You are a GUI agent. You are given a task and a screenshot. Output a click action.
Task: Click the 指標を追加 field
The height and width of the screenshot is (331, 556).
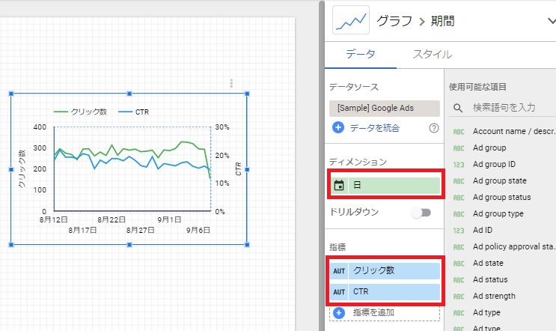385,312
